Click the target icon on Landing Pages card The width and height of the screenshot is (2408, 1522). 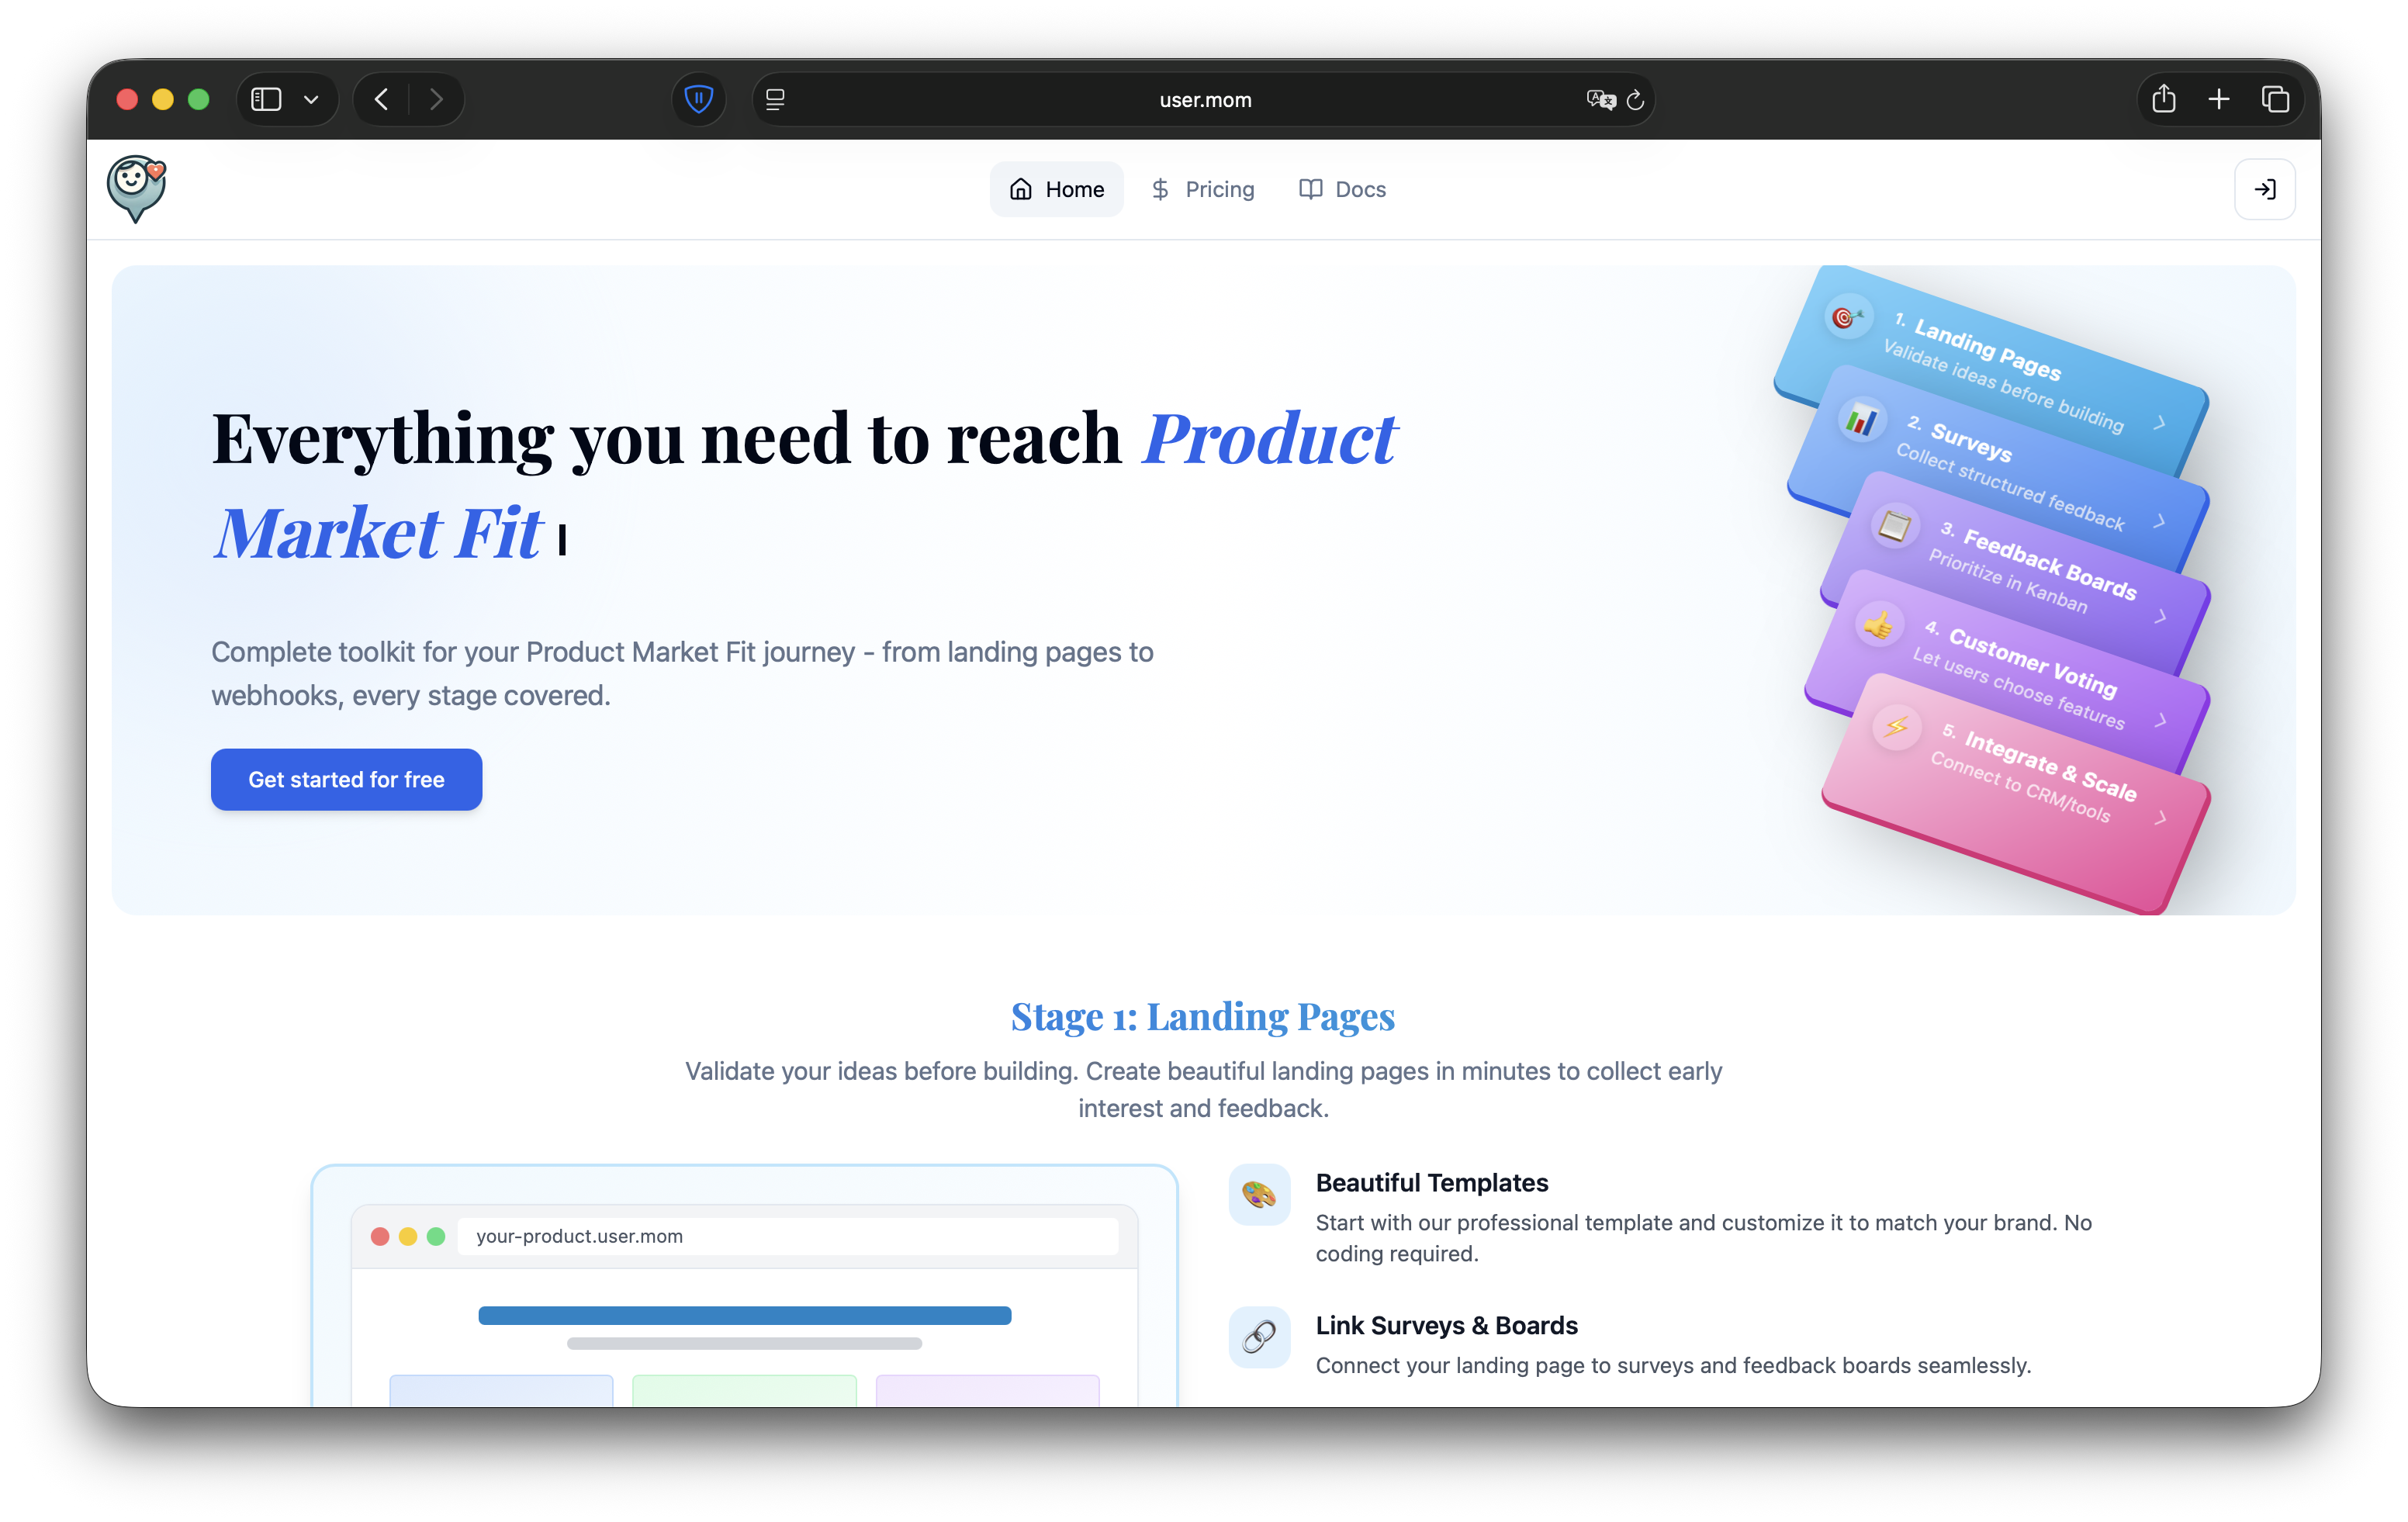(1847, 318)
